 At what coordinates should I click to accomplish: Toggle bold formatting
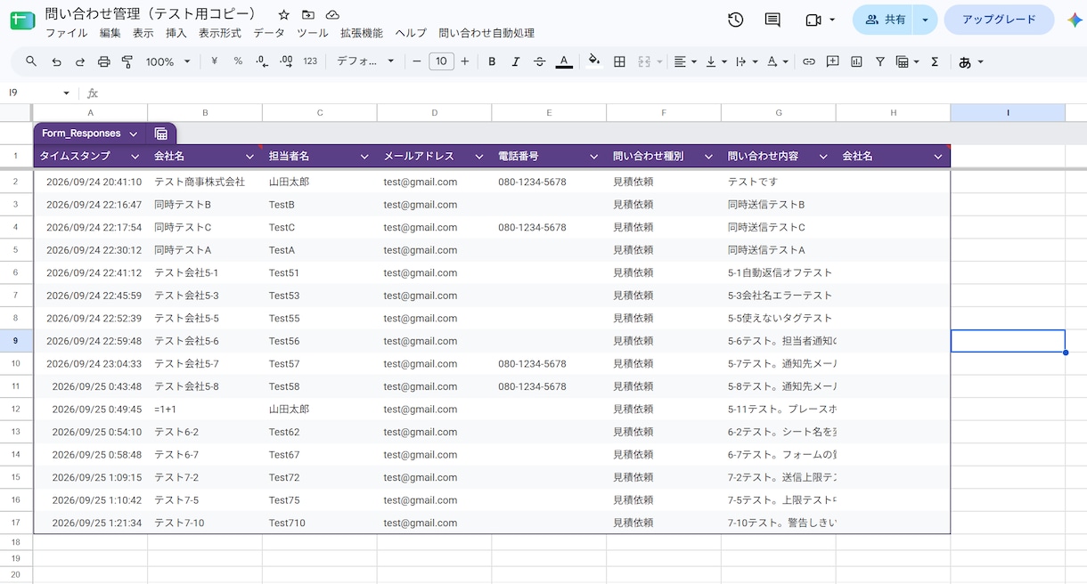point(492,61)
